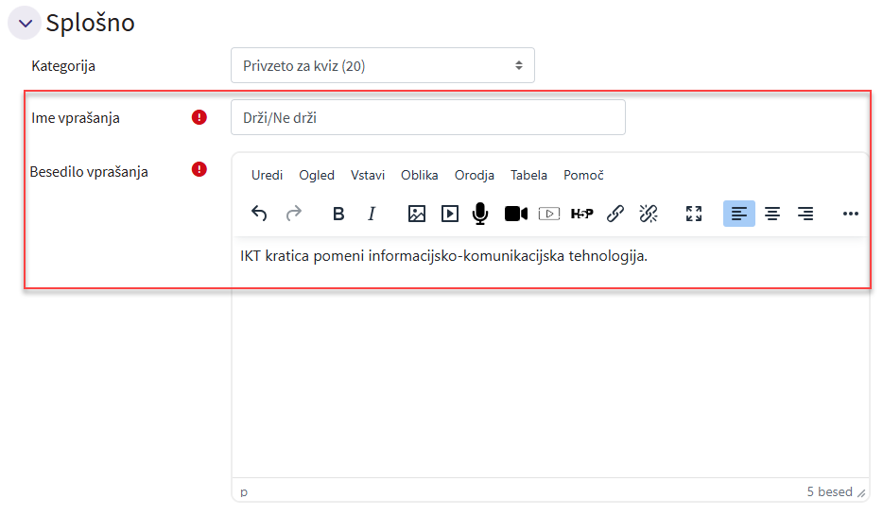Click the Undo arrow icon

pyautogui.click(x=259, y=214)
